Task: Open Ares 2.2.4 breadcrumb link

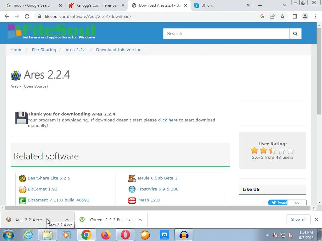Action: (76, 50)
